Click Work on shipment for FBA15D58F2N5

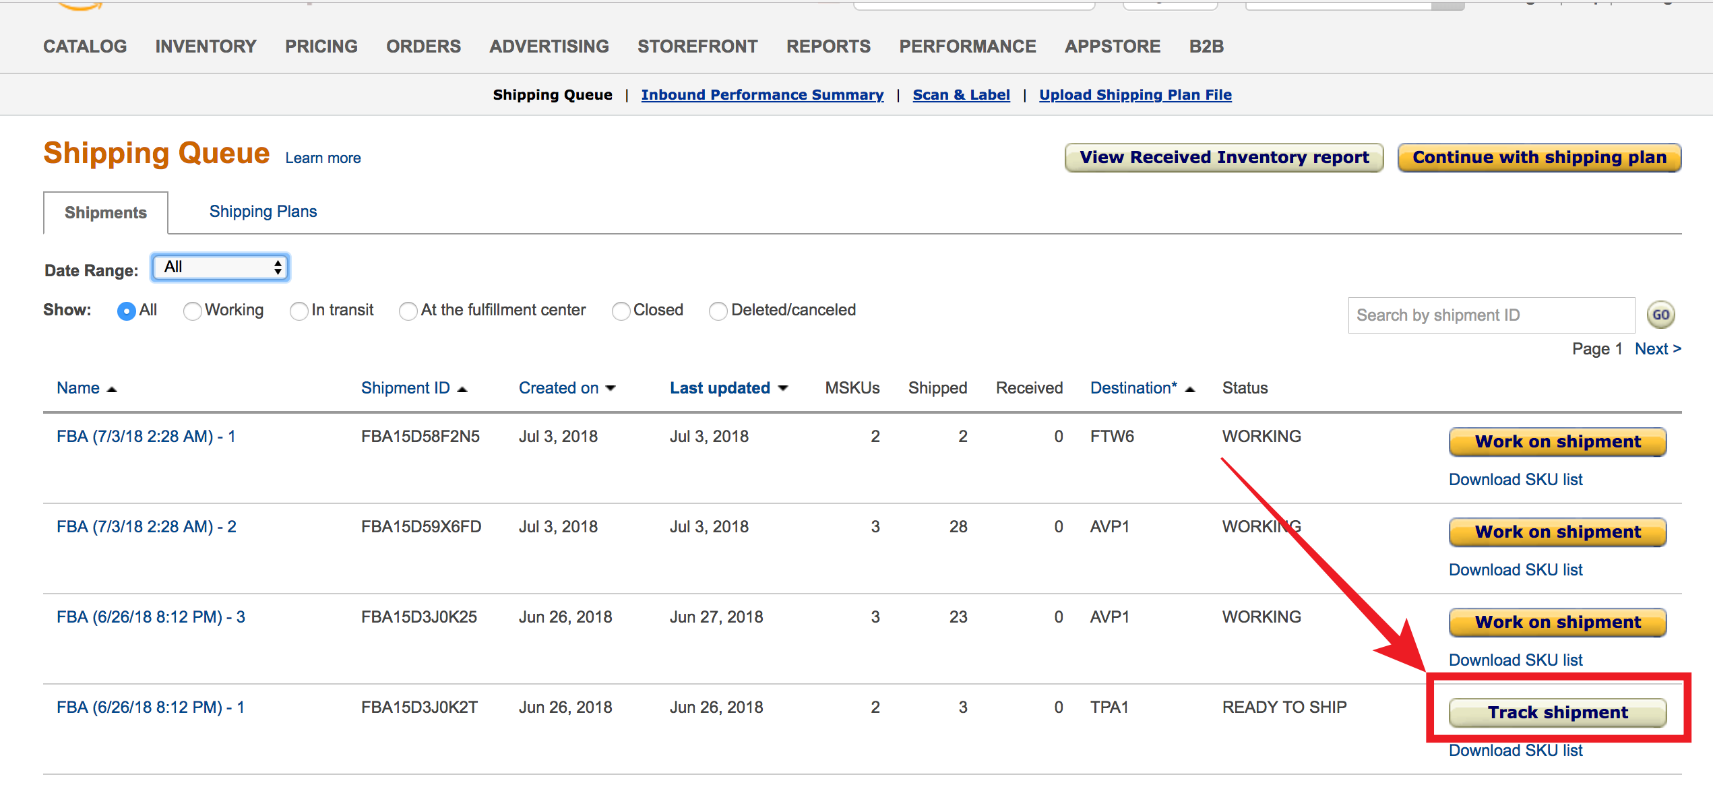click(x=1557, y=442)
